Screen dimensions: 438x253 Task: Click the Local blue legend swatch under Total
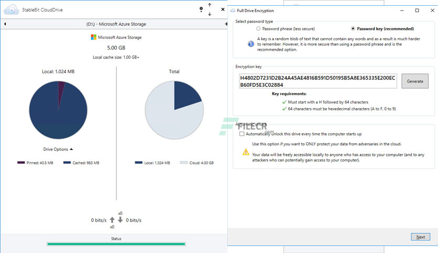point(139,163)
